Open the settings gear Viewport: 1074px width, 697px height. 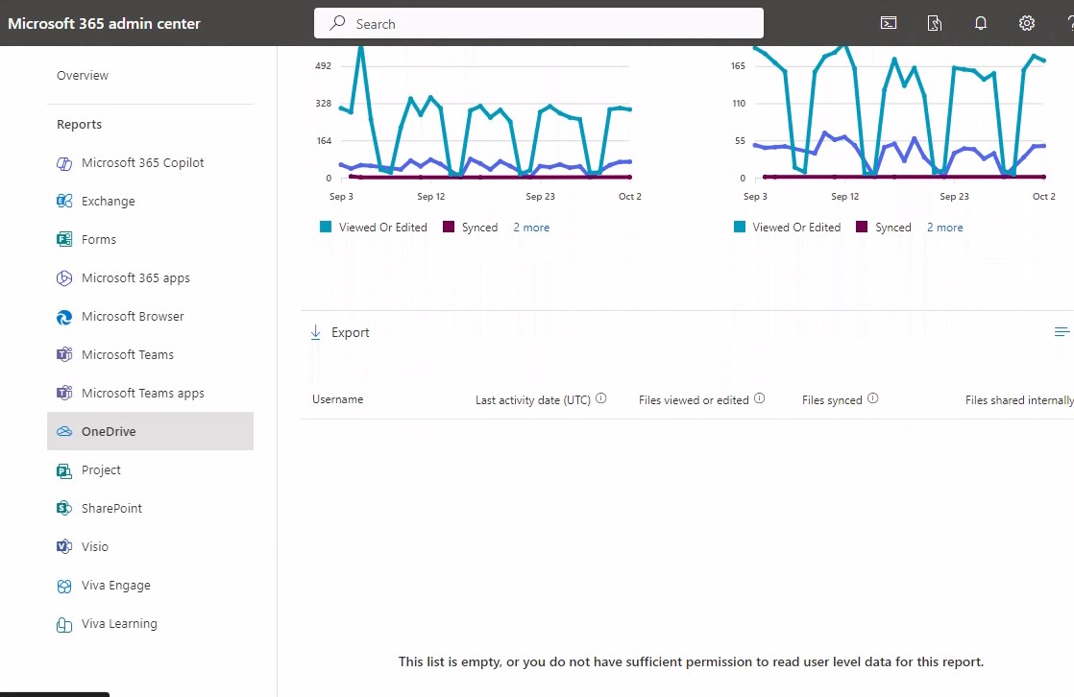[1026, 23]
